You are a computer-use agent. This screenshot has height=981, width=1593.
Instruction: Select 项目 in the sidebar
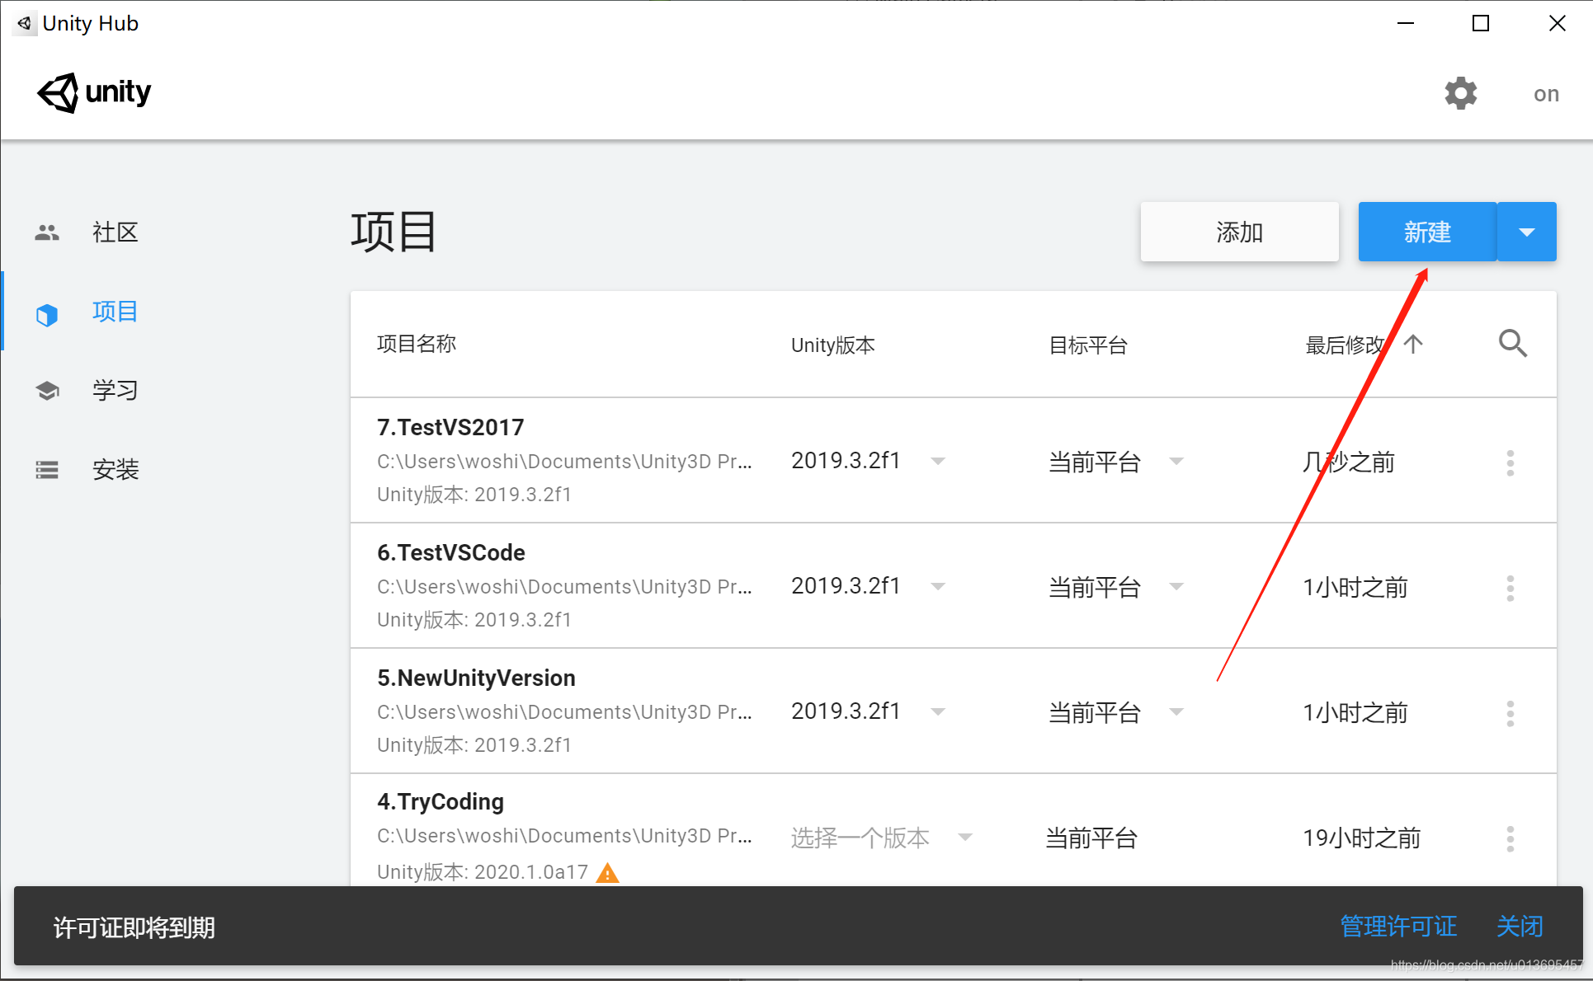[115, 312]
